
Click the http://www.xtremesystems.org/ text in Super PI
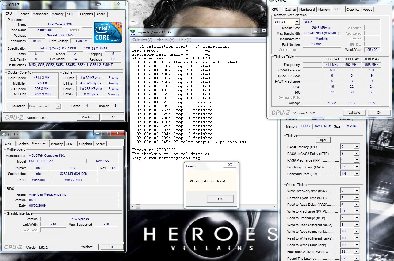[167, 158]
